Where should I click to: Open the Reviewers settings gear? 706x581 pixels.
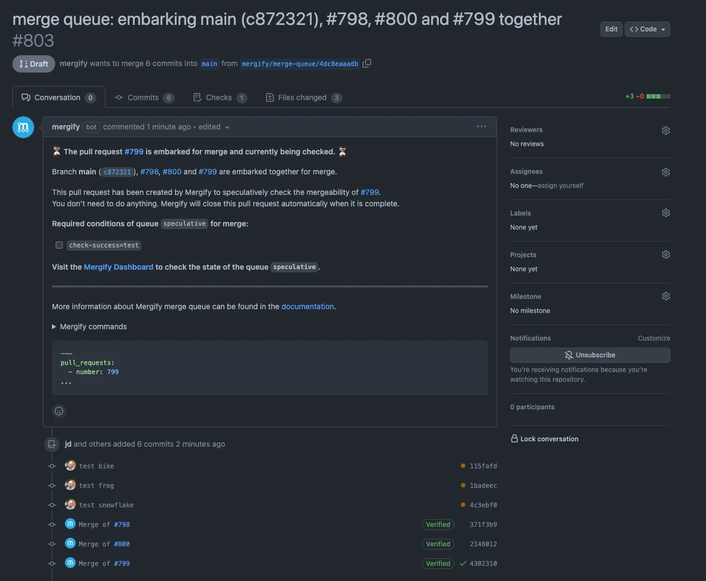pos(665,130)
